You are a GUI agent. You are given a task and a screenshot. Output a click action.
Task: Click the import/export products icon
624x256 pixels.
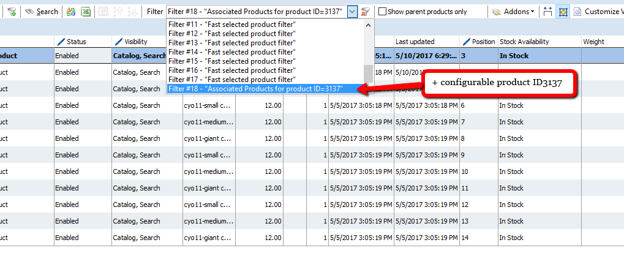tap(71, 12)
